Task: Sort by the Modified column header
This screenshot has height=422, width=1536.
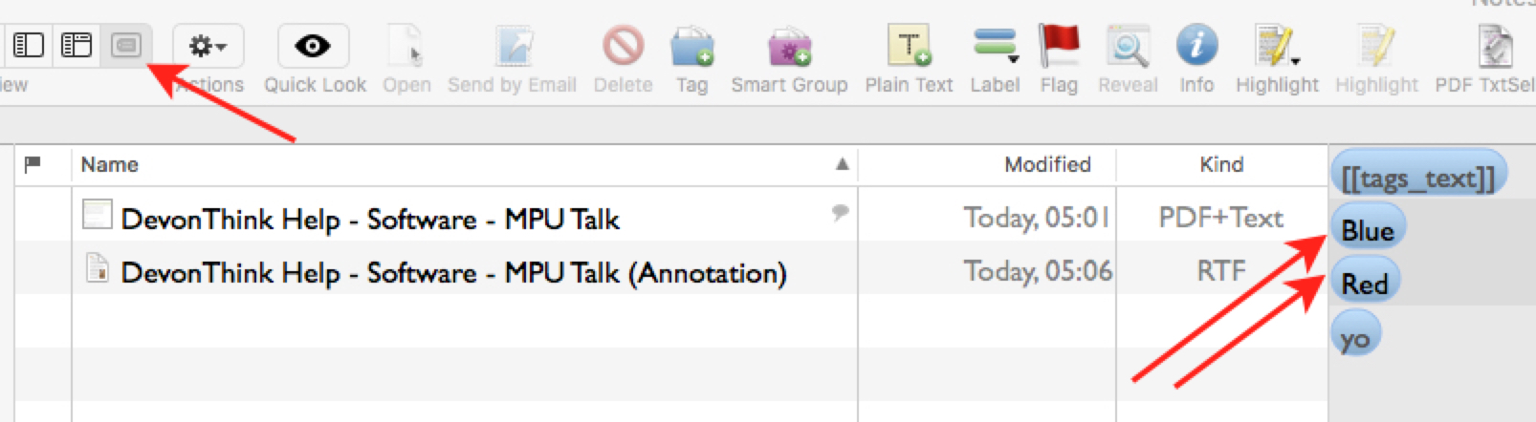Action: point(1046,165)
